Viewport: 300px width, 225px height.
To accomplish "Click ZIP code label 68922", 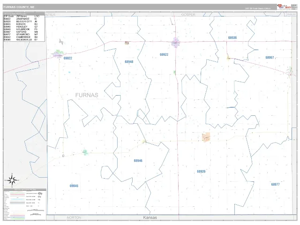I will coord(164,54).
